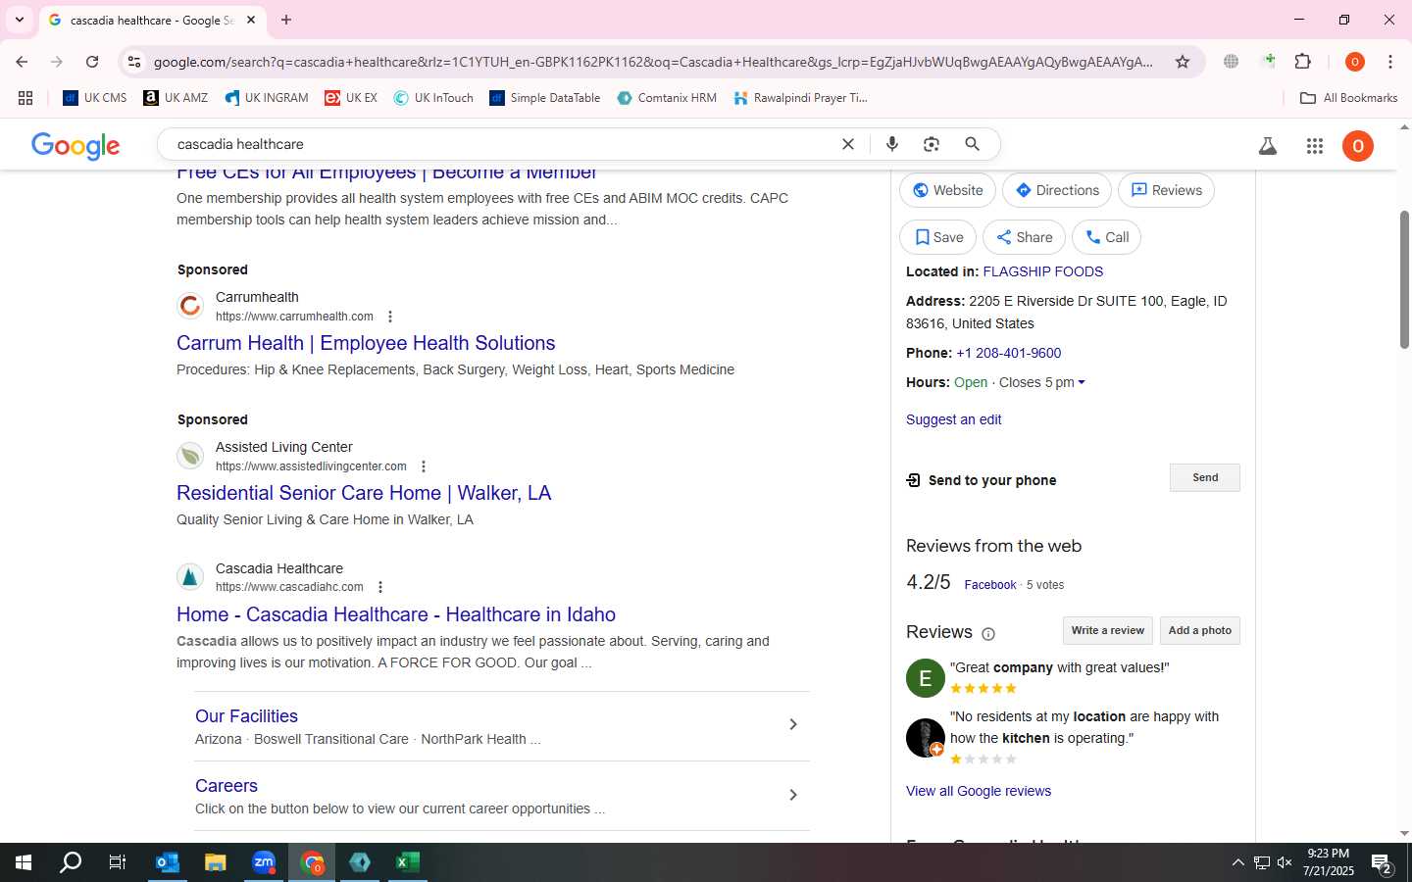Open Windows Start menu
Screen dimensions: 1412x882
point(24,862)
